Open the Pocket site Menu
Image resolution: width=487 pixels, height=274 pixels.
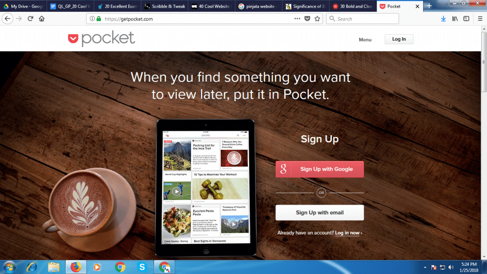click(x=365, y=39)
